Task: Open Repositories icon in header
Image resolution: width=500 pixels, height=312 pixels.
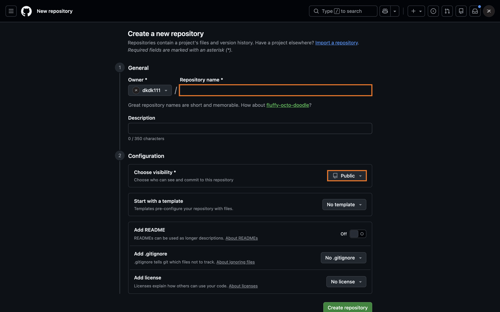Action: (x=461, y=11)
